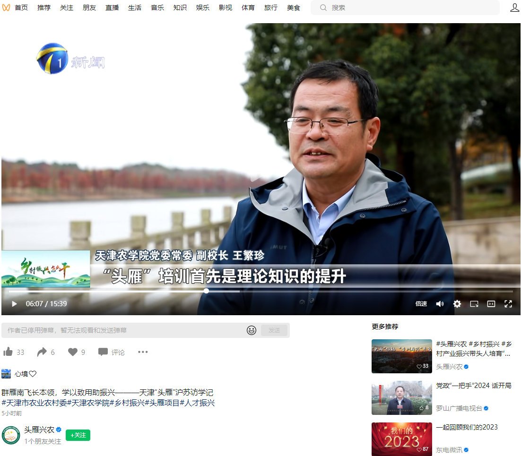Toggle picture-in-picture mini player icon
Screen dimensions: 521x456
click(474, 304)
